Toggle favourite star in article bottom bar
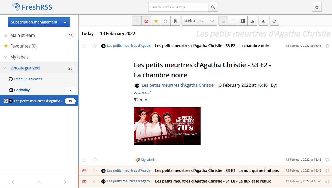 click(95, 160)
